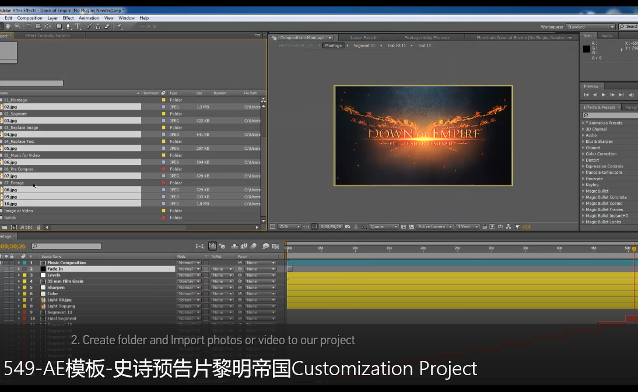Open the Composition Mini-Flowchart in timeline
This screenshot has width=638, height=392.
[199, 246]
